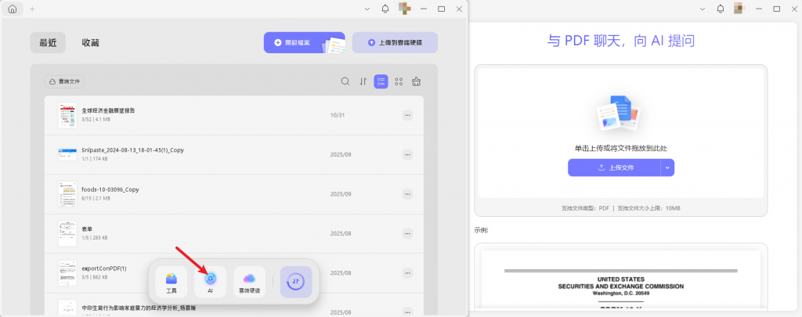Switch to the 收藏 tab
Viewport: 802px width, 317px height.
click(x=91, y=43)
